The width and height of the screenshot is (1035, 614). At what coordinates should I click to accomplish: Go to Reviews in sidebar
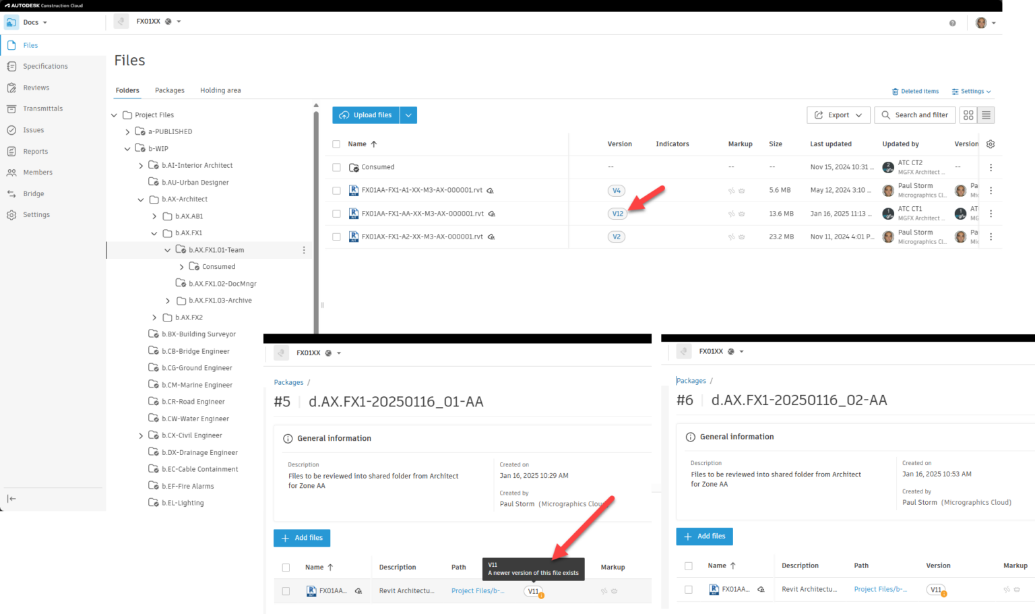pyautogui.click(x=36, y=88)
